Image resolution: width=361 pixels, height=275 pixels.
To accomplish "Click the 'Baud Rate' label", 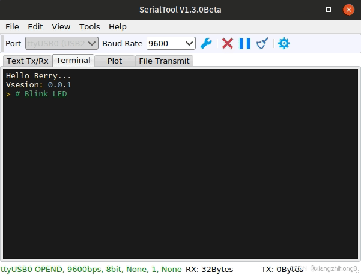I will (x=123, y=43).
